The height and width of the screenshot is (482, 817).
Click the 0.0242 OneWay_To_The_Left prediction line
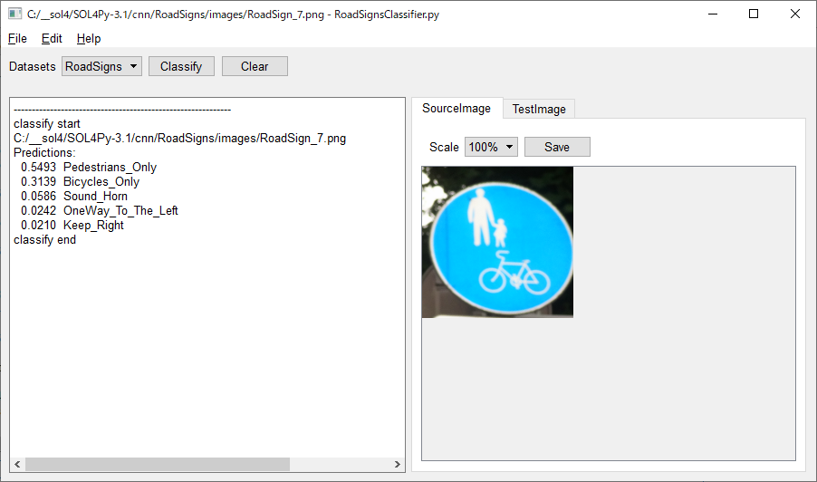coord(99,211)
